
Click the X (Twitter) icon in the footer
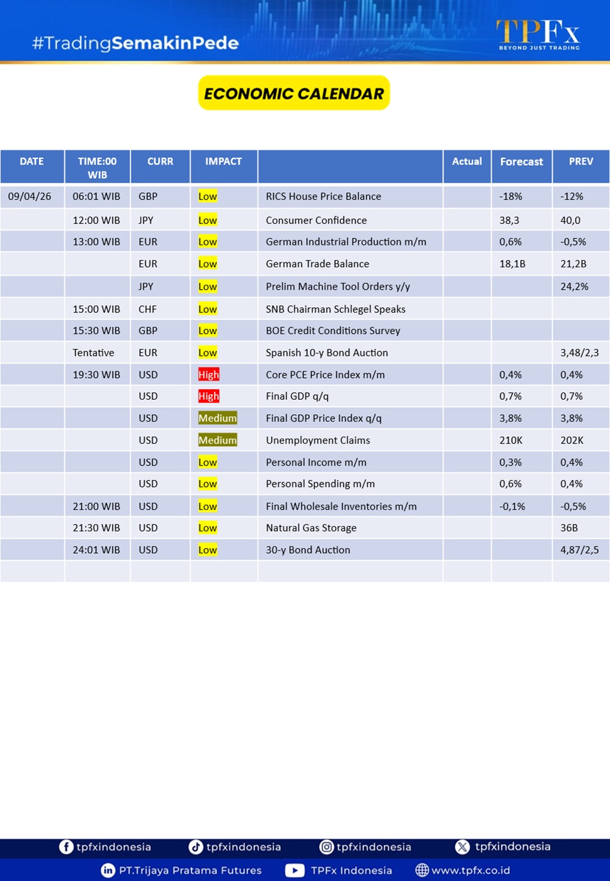[x=462, y=847]
